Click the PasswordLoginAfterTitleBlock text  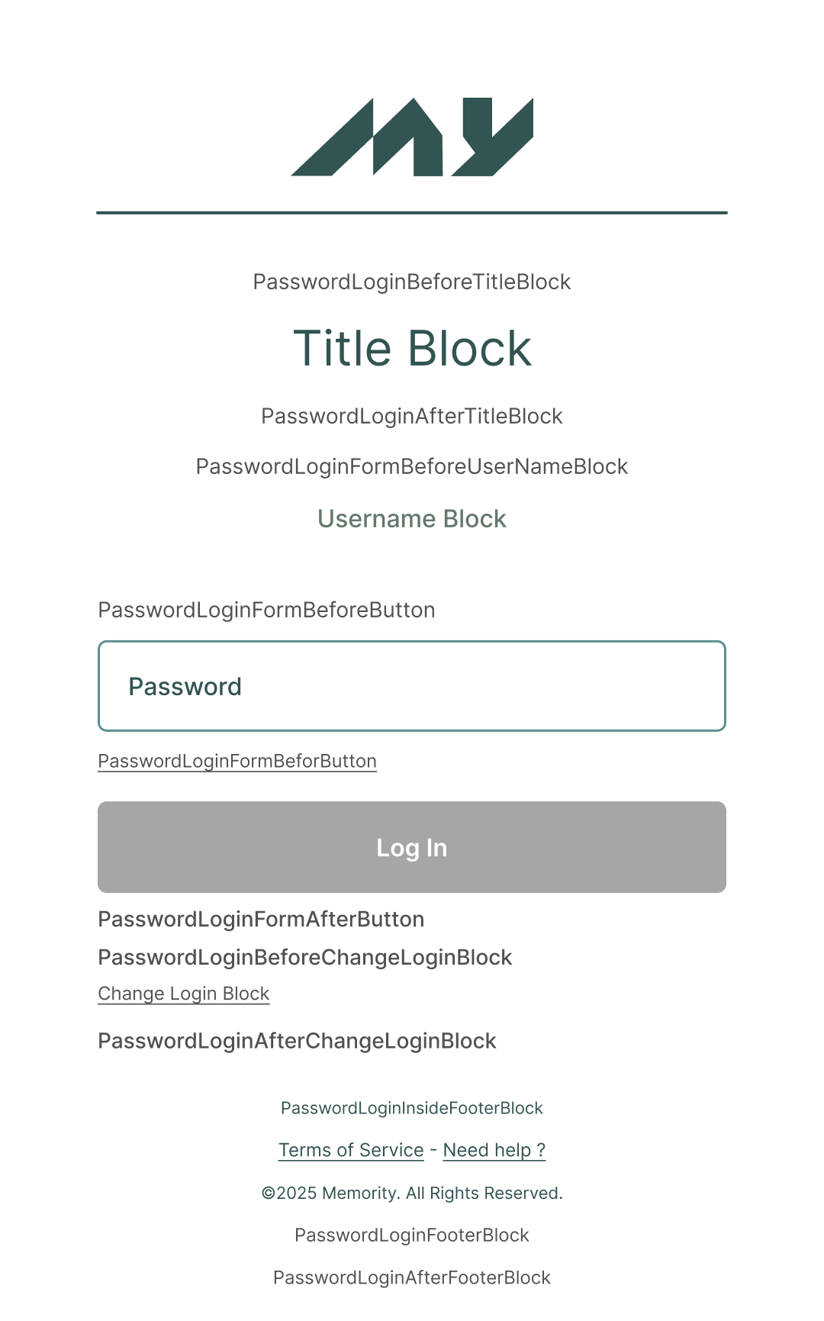(x=412, y=416)
